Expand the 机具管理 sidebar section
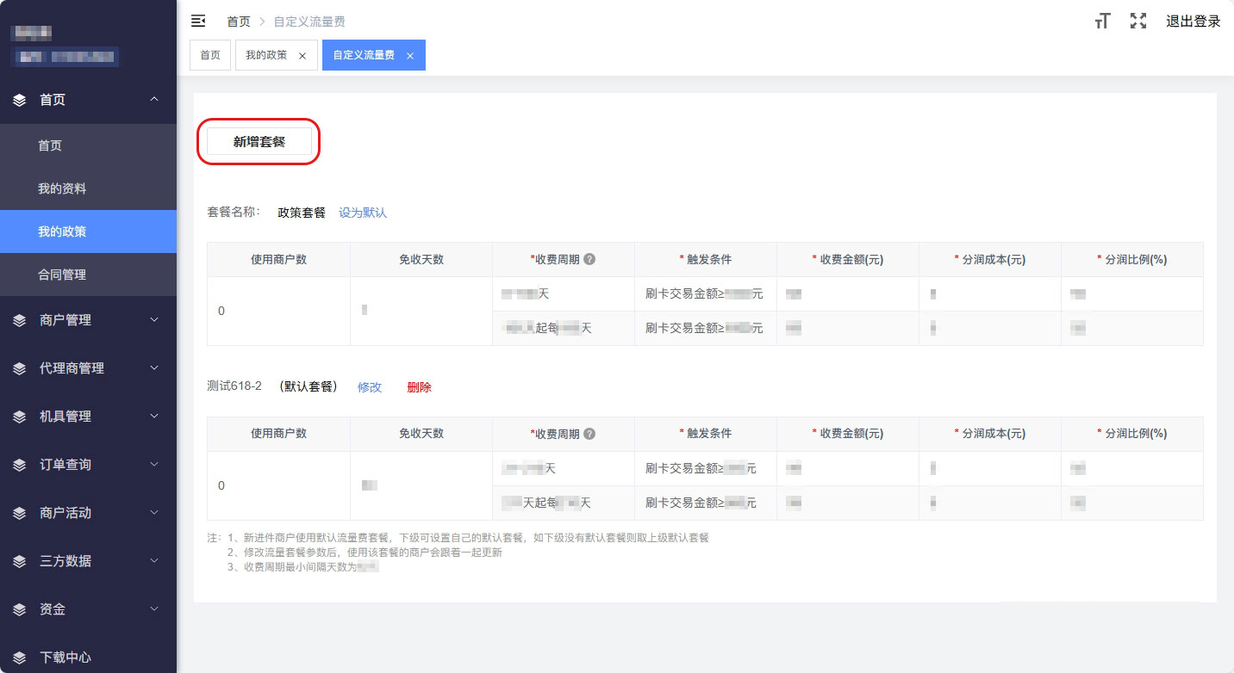1234x673 pixels. click(x=88, y=417)
